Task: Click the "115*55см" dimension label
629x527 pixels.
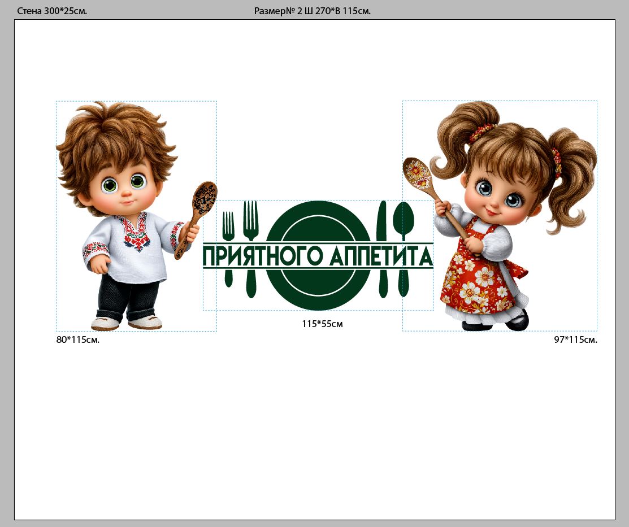Action: 323,324
